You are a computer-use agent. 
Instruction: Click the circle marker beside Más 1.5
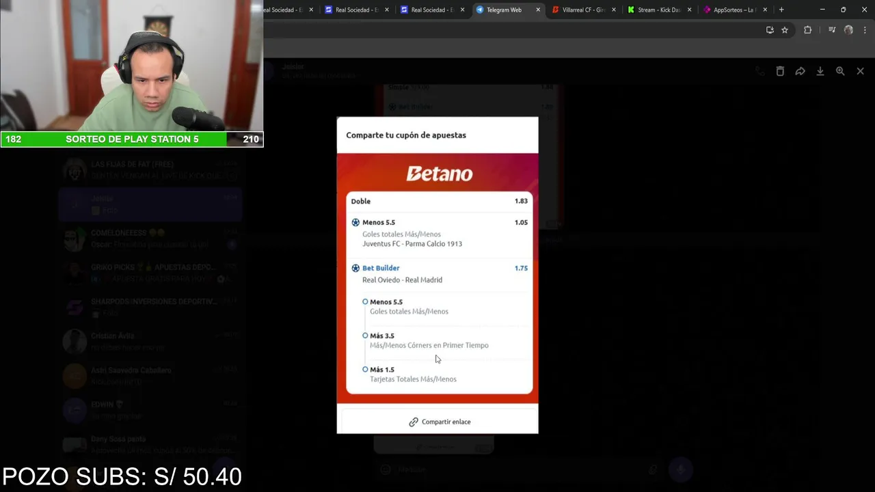pyautogui.click(x=365, y=369)
